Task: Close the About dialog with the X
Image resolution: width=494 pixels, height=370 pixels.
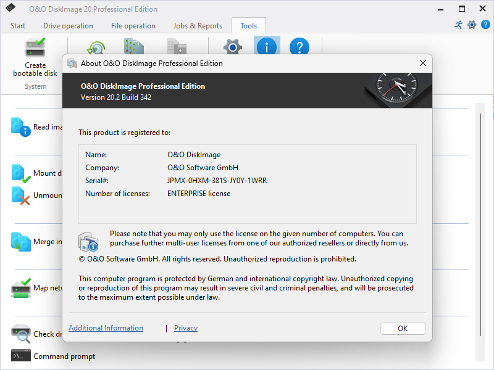Action: pyautogui.click(x=423, y=64)
